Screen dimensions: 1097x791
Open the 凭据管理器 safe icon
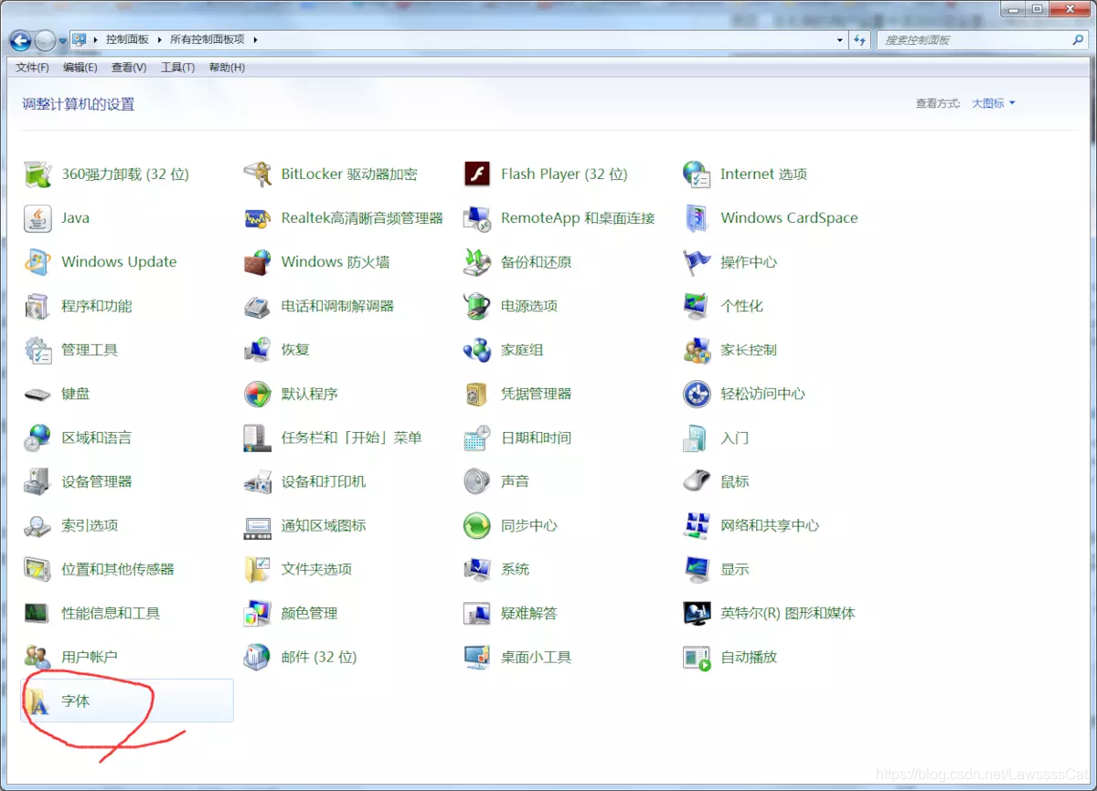(x=477, y=393)
